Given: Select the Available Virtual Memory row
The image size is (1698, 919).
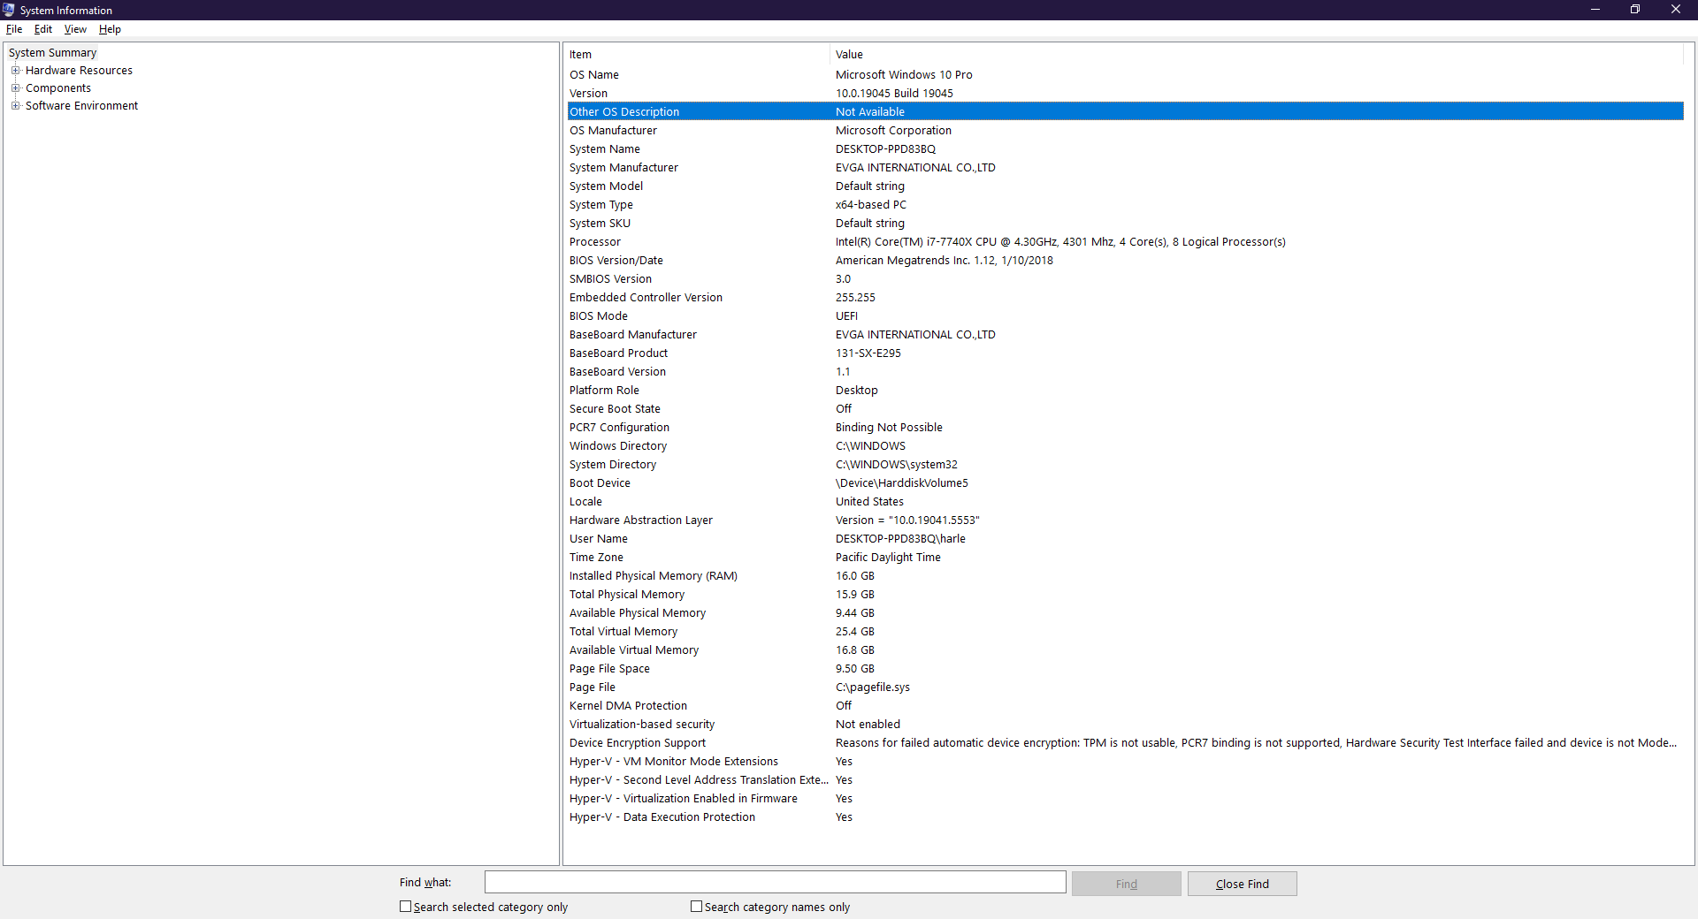Looking at the screenshot, I should tap(1125, 650).
